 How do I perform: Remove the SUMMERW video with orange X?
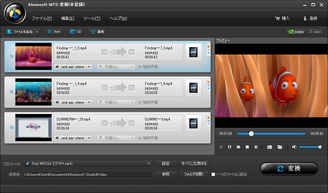pos(208,118)
